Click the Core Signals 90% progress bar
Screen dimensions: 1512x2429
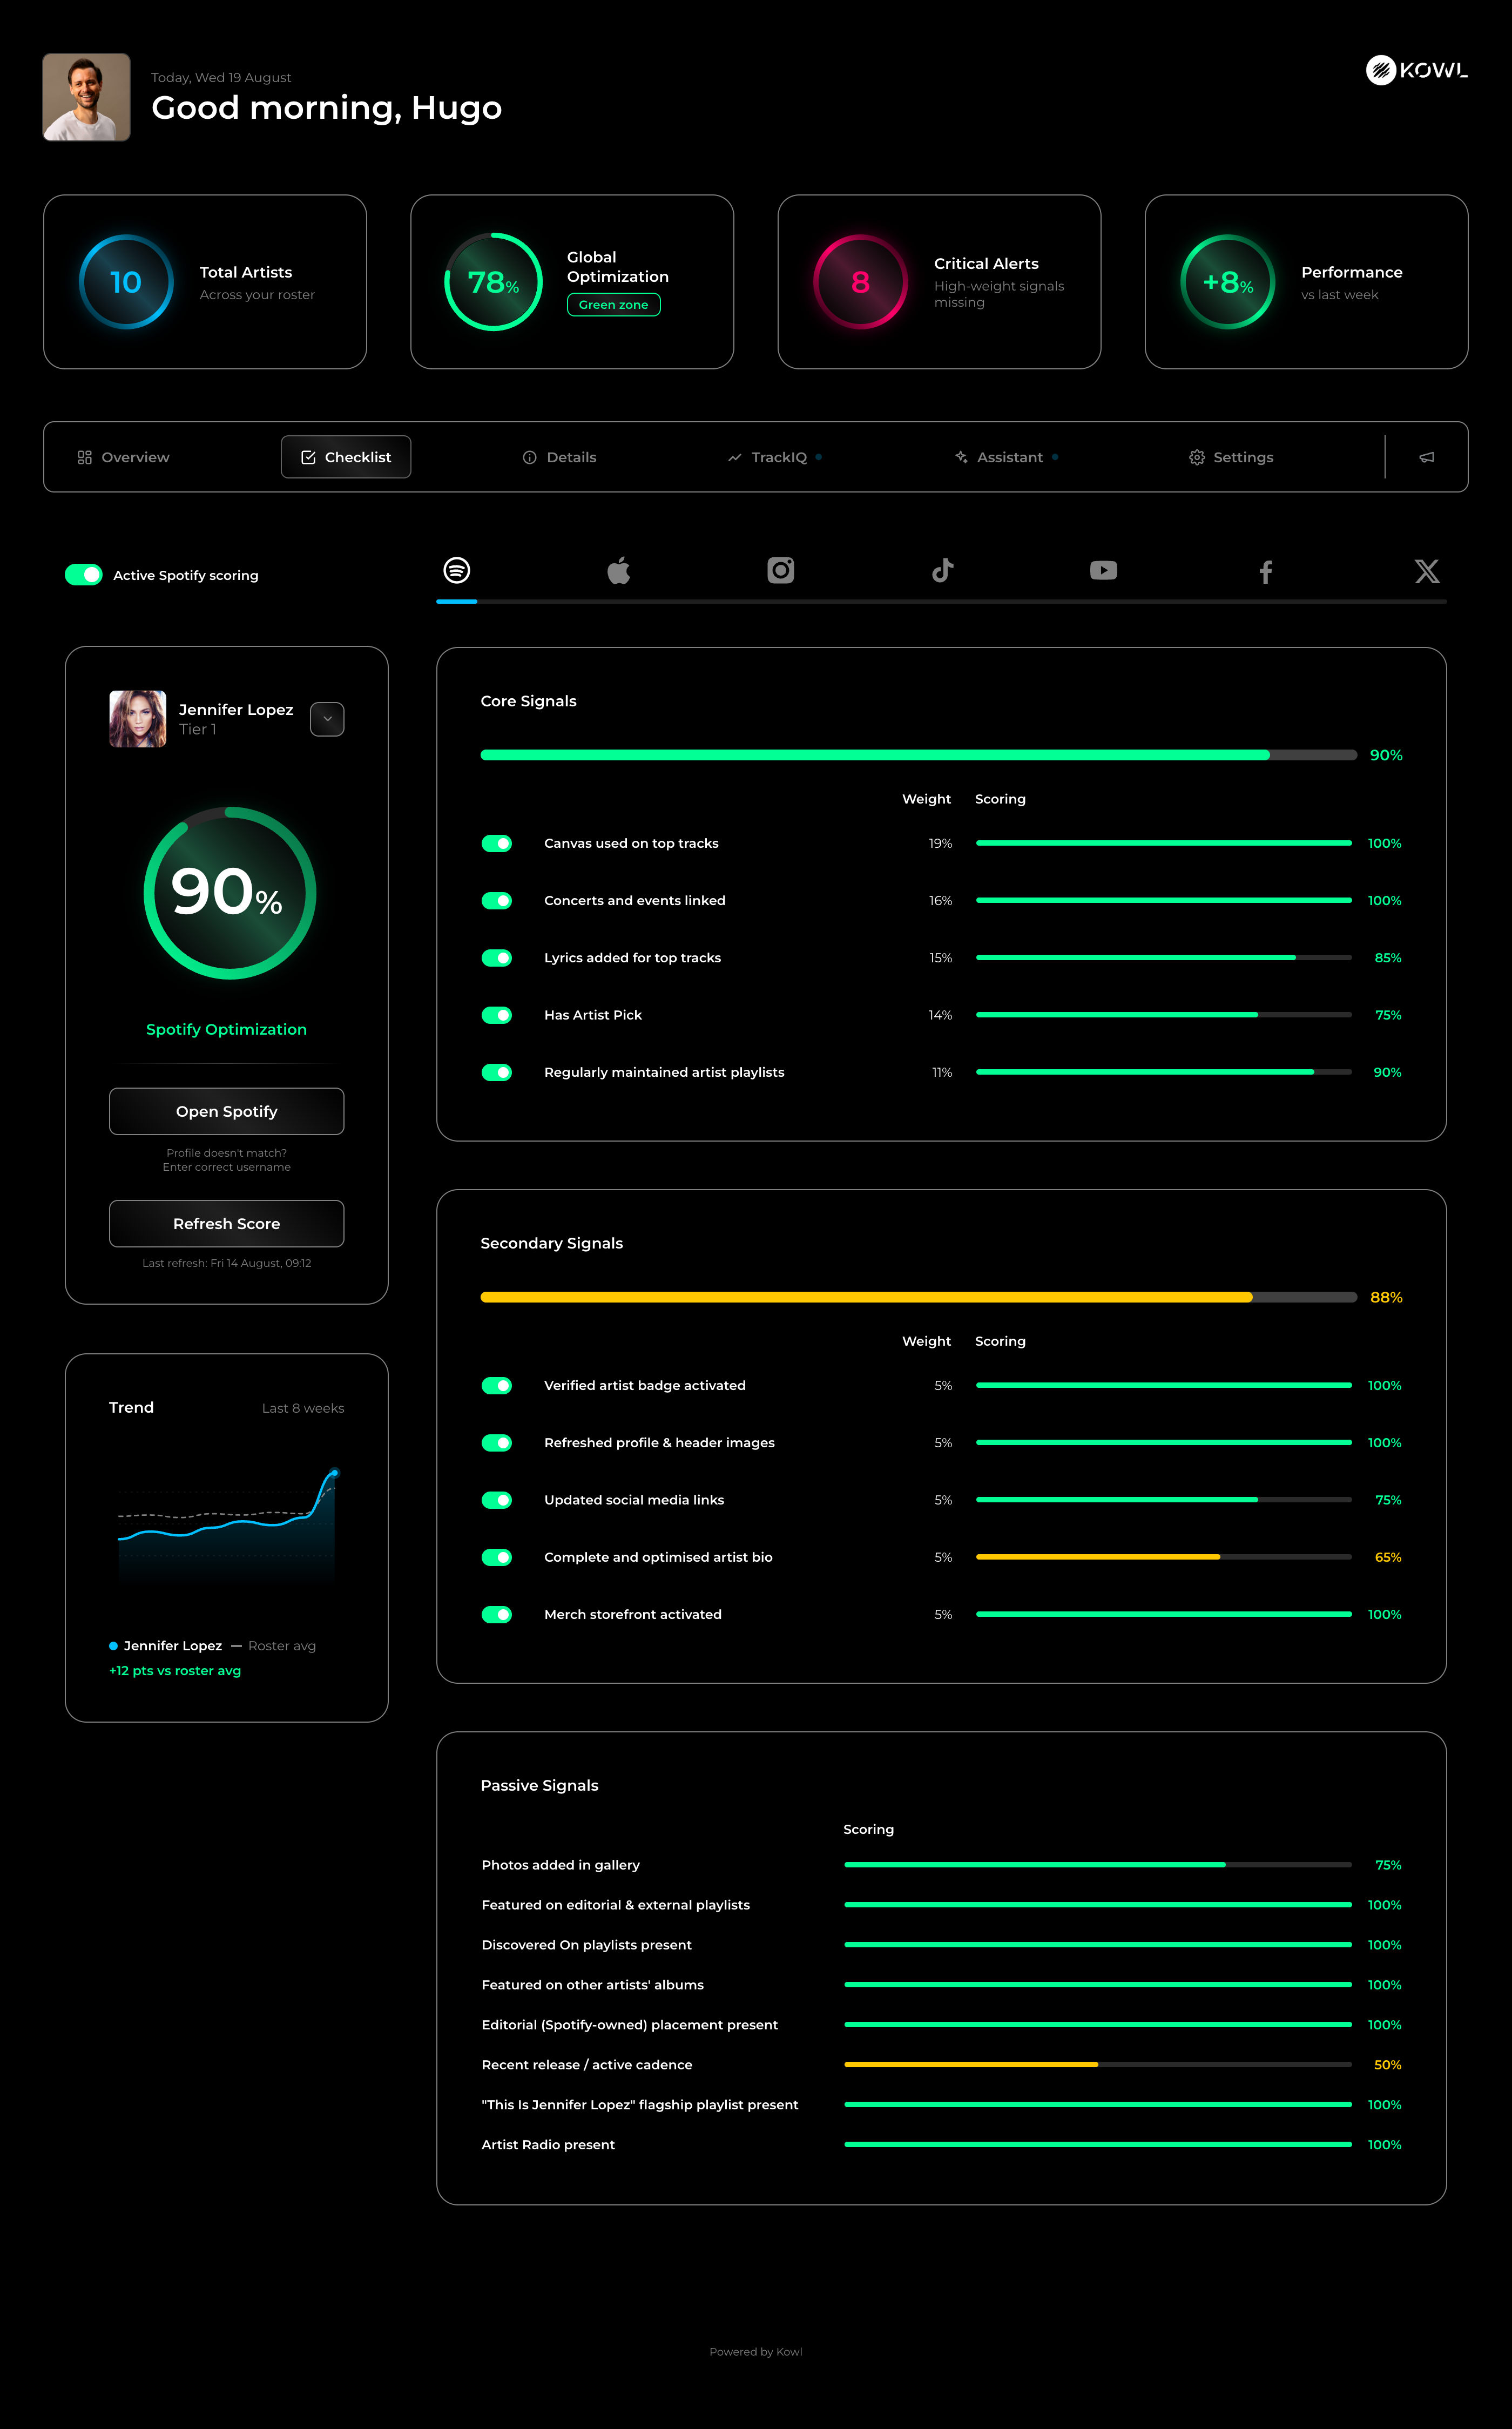tap(919, 755)
